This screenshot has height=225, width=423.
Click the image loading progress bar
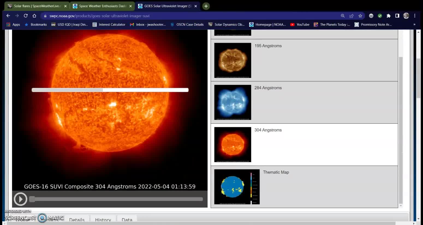coord(110,90)
